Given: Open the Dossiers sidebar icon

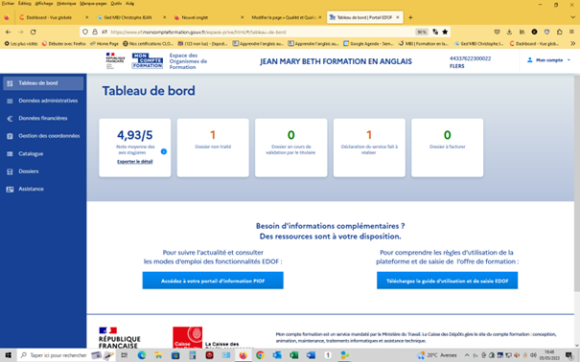Looking at the screenshot, I should pyautogui.click(x=10, y=171).
